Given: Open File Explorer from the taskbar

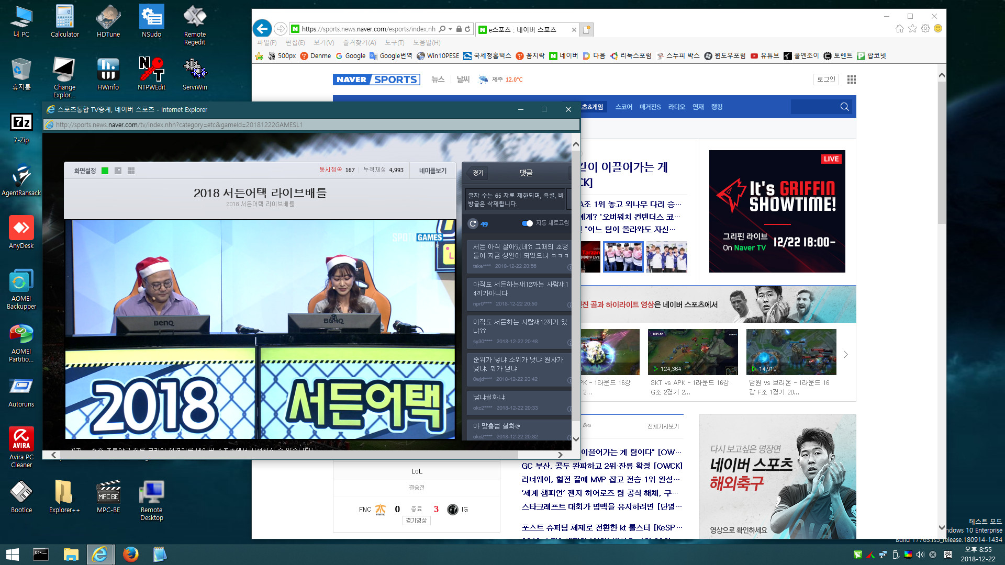Looking at the screenshot, I should [71, 554].
